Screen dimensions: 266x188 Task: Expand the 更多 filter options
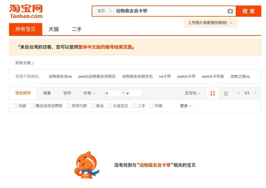click(x=186, y=106)
